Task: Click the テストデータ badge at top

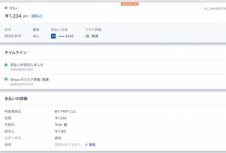Action: pos(130,4)
